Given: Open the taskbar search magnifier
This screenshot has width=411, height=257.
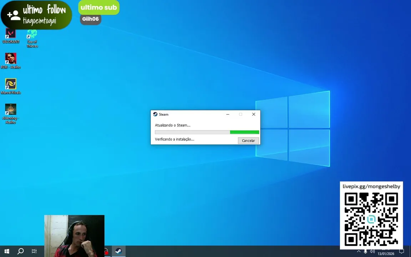Looking at the screenshot, I should 20,251.
